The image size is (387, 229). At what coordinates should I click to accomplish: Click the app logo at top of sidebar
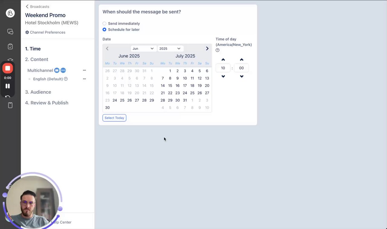(10, 13)
